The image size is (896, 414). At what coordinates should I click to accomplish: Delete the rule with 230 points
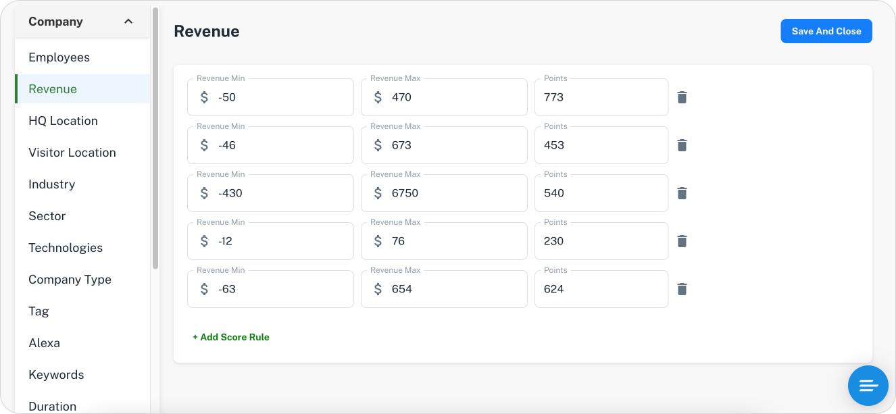click(682, 241)
